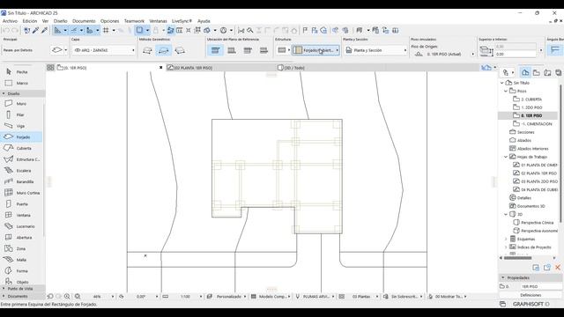Toggle the guide lines triangle icon
The height and width of the screenshot is (317, 564).
coord(57,31)
